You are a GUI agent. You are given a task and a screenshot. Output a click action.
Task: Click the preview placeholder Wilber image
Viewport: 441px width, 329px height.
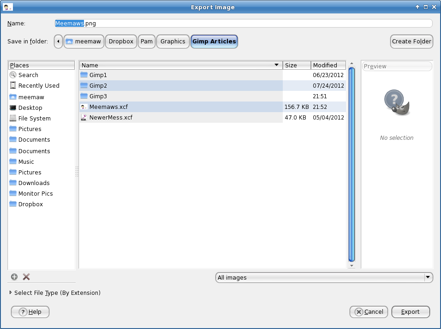click(x=397, y=102)
